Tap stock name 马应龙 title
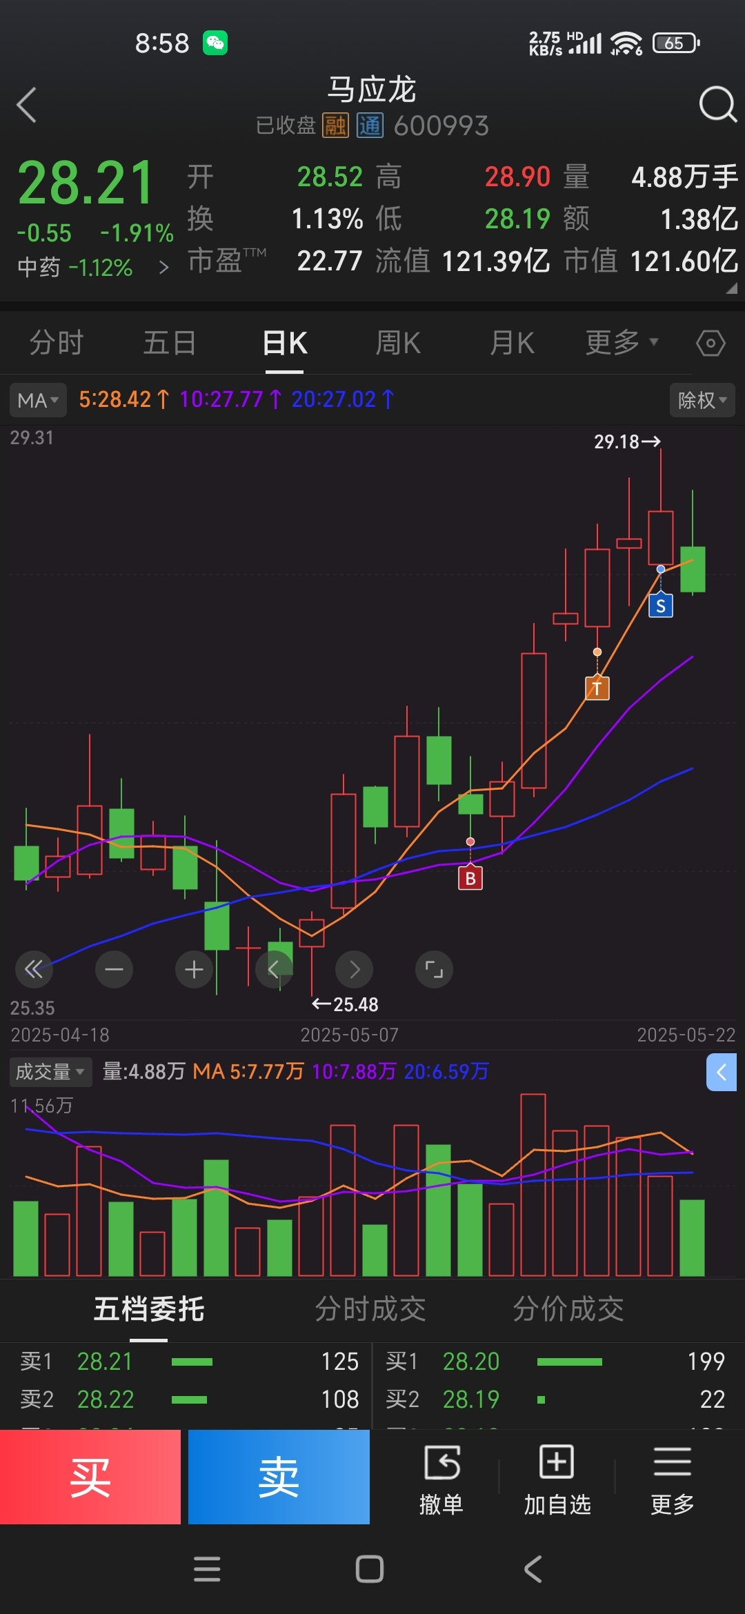 click(372, 90)
